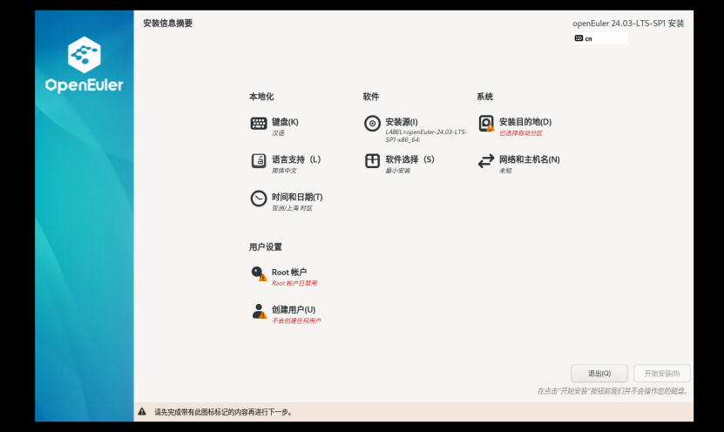Click the cn keyboard layout indicator
This screenshot has height=432, width=724.
[x=600, y=38]
